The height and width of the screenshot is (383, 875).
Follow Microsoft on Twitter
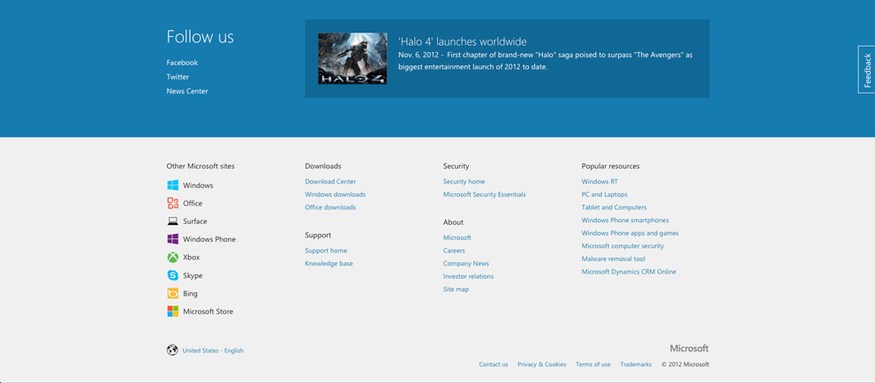(177, 77)
